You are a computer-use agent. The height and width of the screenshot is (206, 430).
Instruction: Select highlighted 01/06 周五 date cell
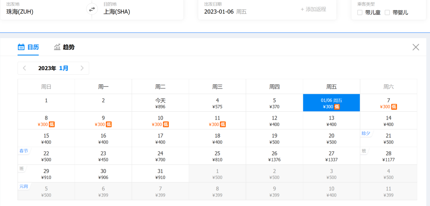[331, 103]
